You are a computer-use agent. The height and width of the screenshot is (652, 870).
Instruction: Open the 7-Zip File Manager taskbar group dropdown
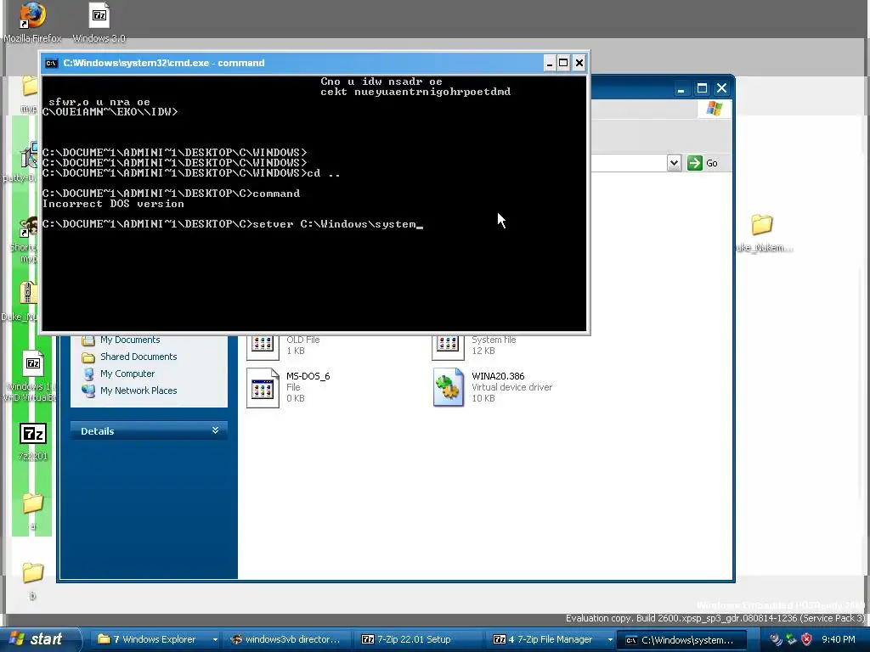[x=610, y=640]
